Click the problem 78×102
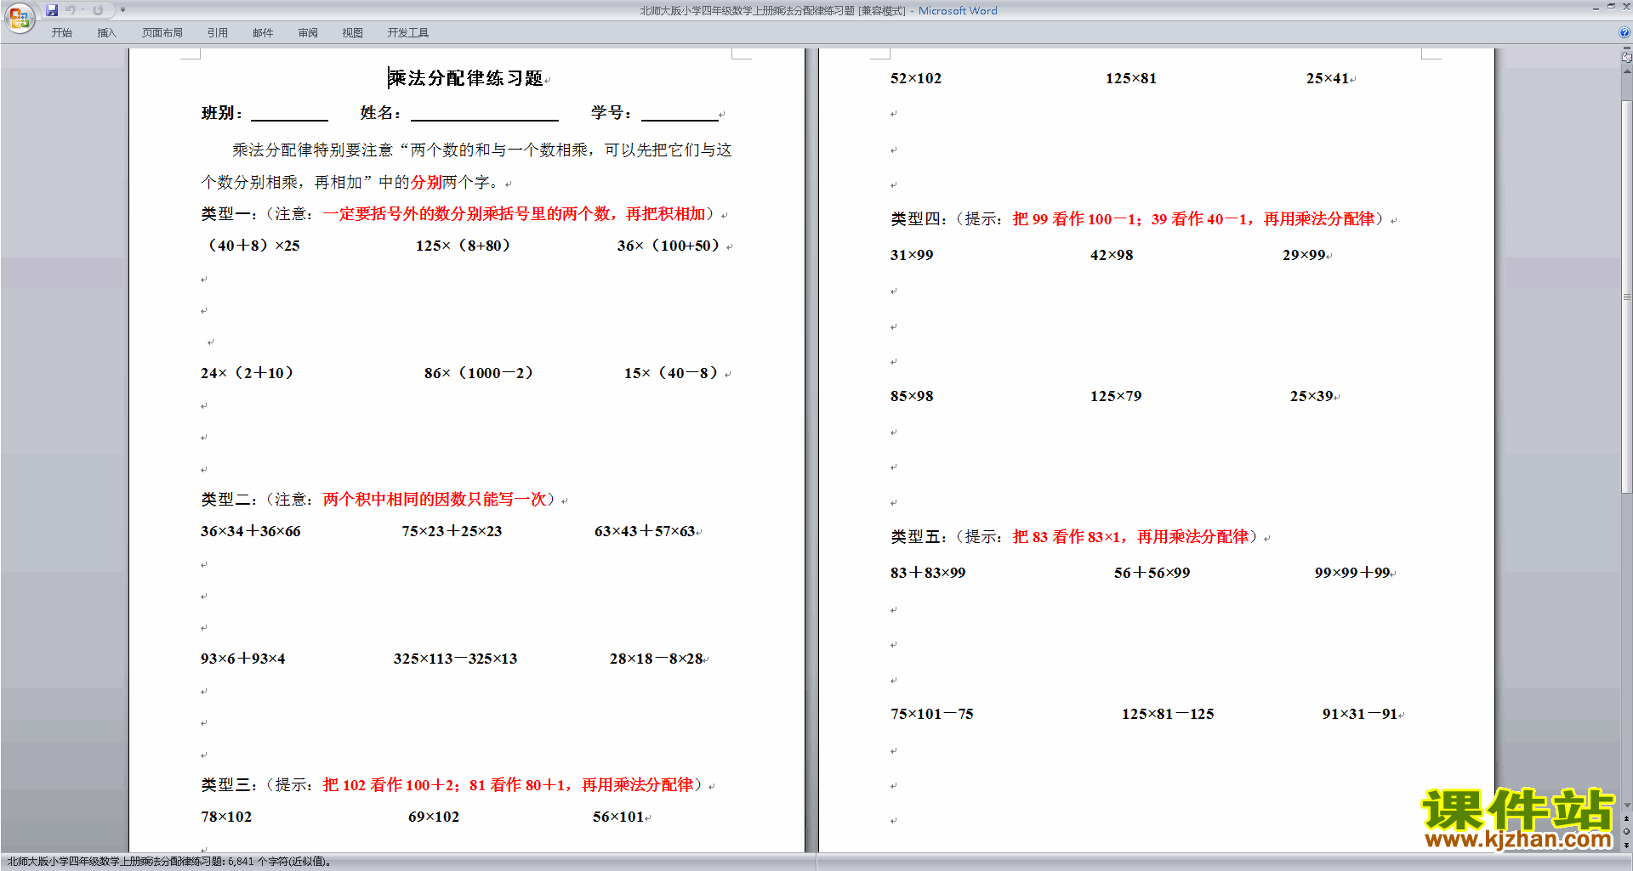Screen dimensions: 1633x871 226,817
